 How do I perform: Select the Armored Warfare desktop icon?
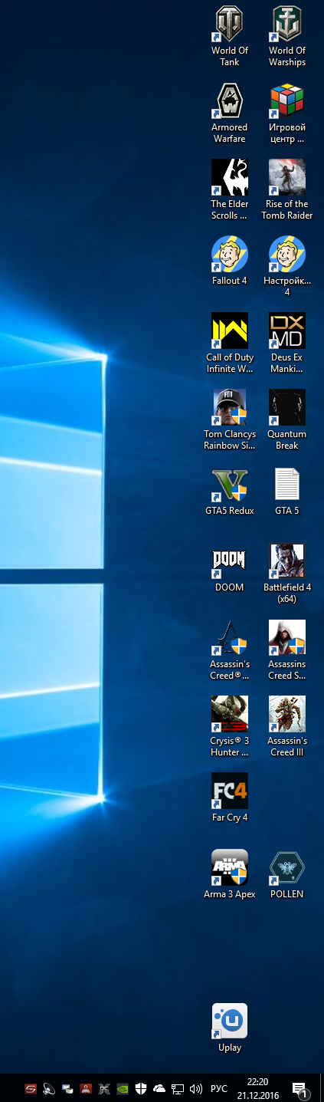[x=230, y=100]
